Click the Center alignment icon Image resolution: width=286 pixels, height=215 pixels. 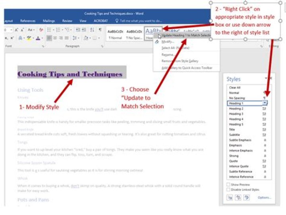pos(55,38)
